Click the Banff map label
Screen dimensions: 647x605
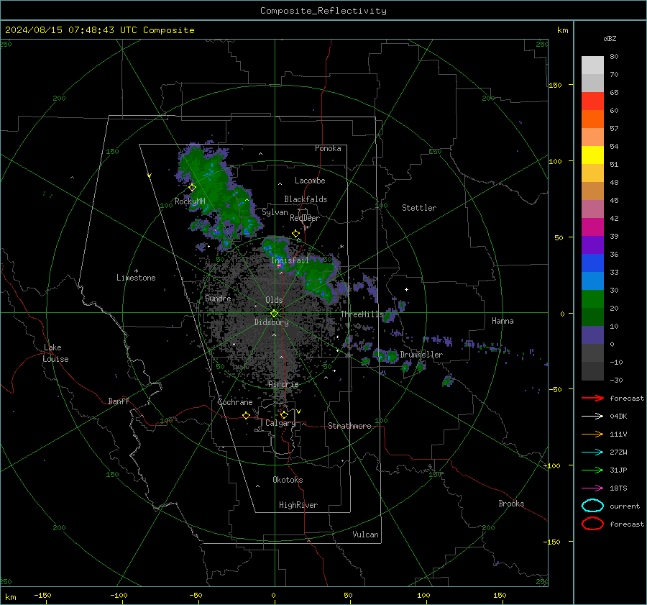point(119,401)
